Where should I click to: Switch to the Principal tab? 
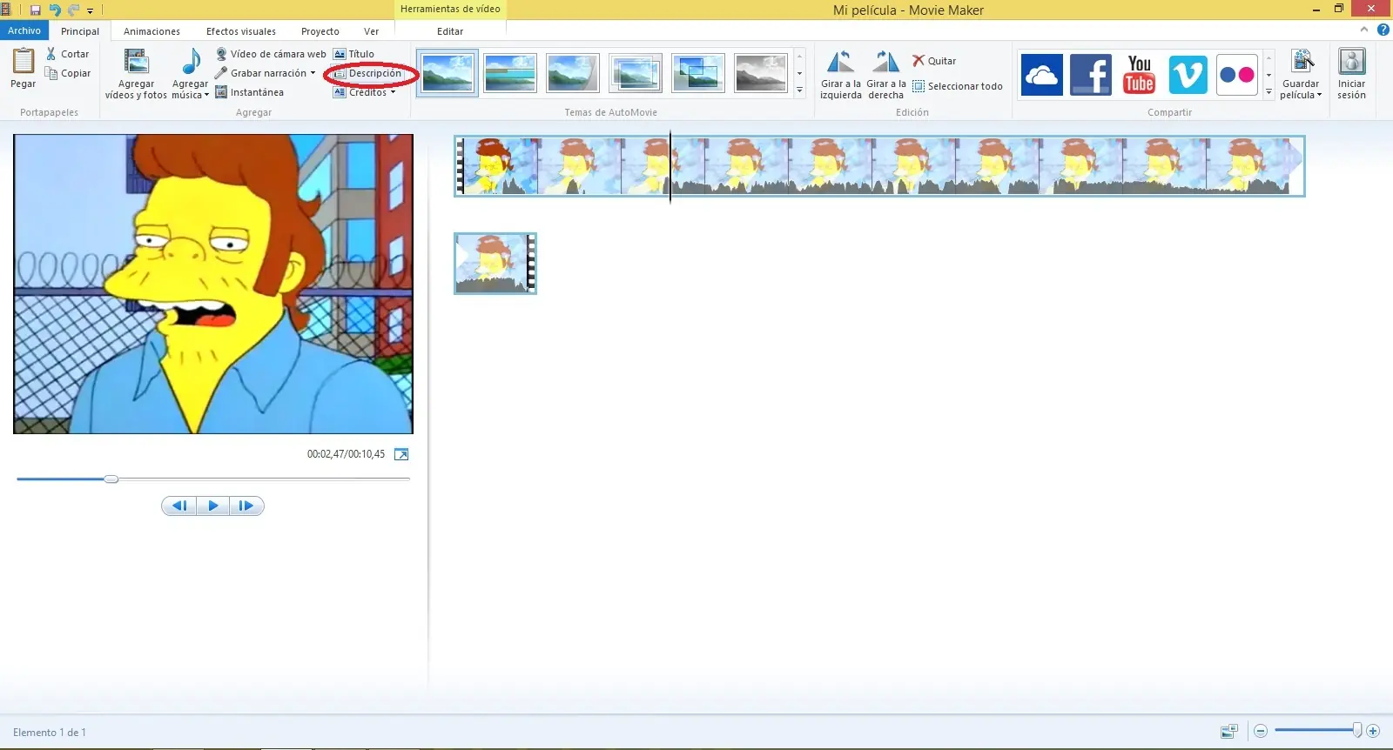click(x=80, y=31)
